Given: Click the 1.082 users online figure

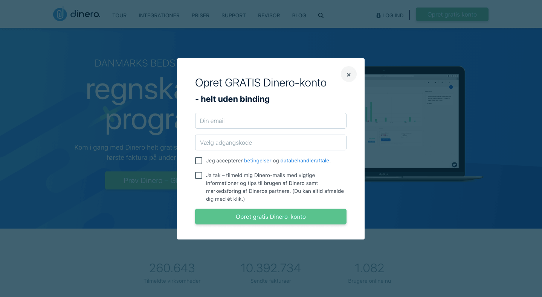Looking at the screenshot, I should point(369,268).
